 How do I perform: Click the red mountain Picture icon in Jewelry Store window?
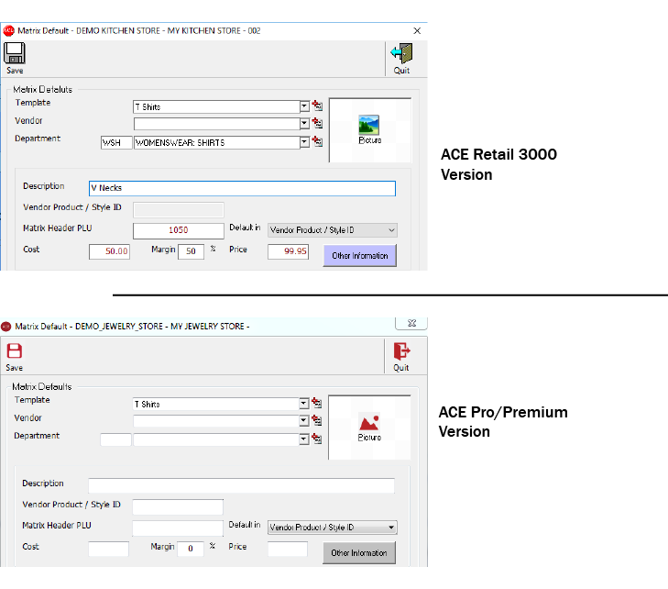coord(369,422)
